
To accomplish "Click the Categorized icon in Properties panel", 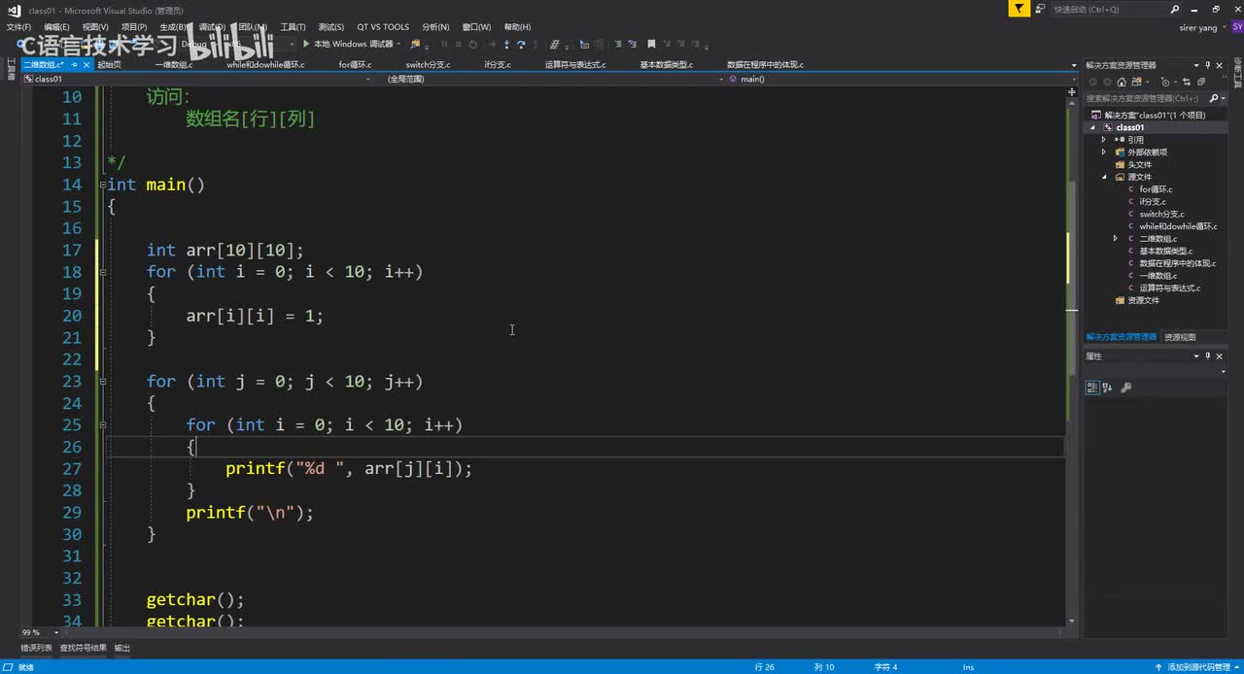I will [x=1092, y=388].
